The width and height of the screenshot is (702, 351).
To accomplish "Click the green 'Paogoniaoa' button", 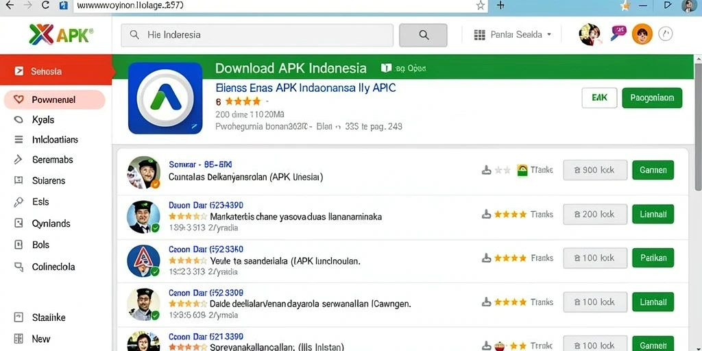I will tap(652, 97).
